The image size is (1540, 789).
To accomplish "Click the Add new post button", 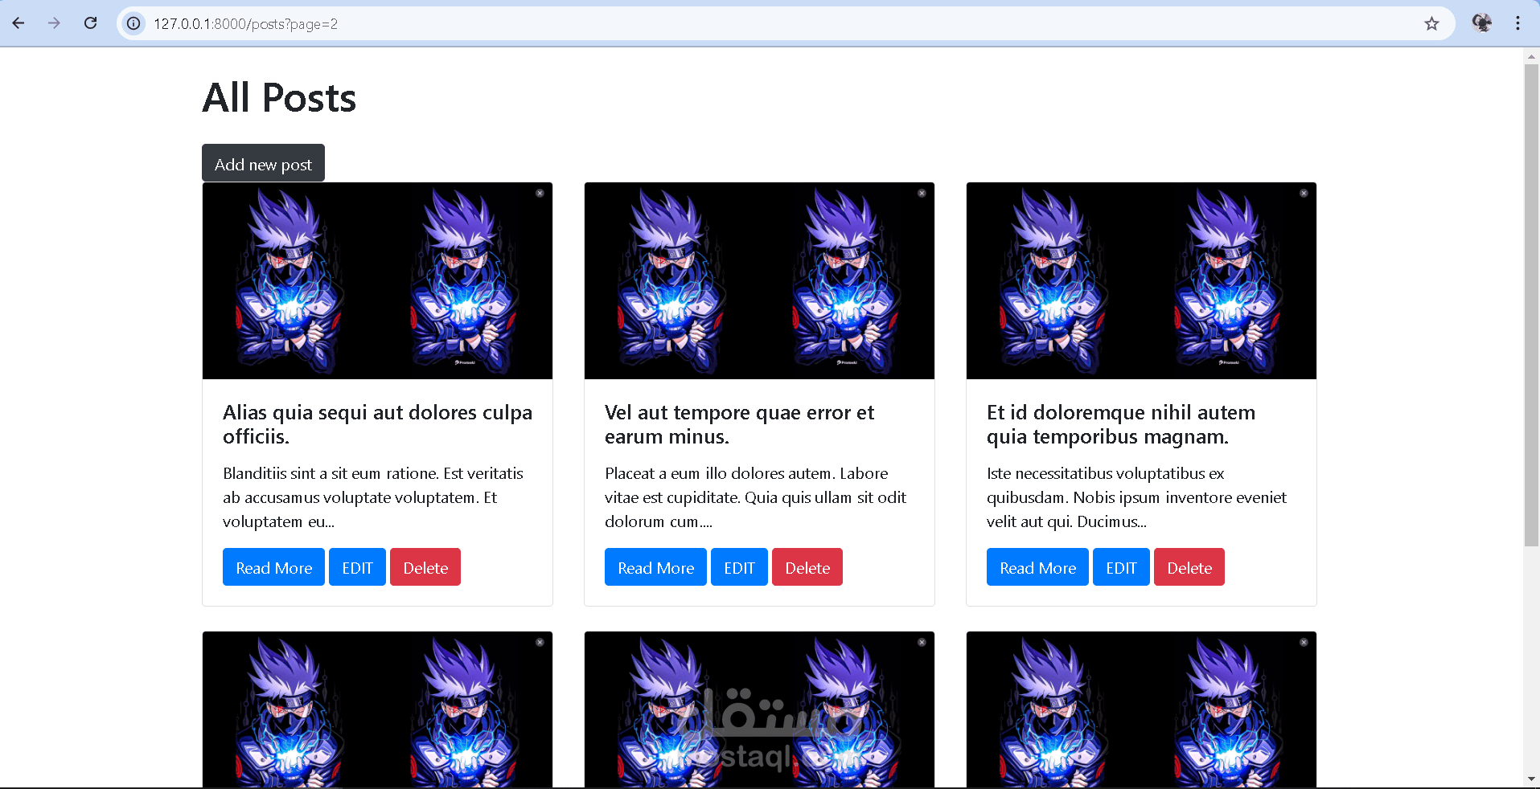I will pos(263,163).
